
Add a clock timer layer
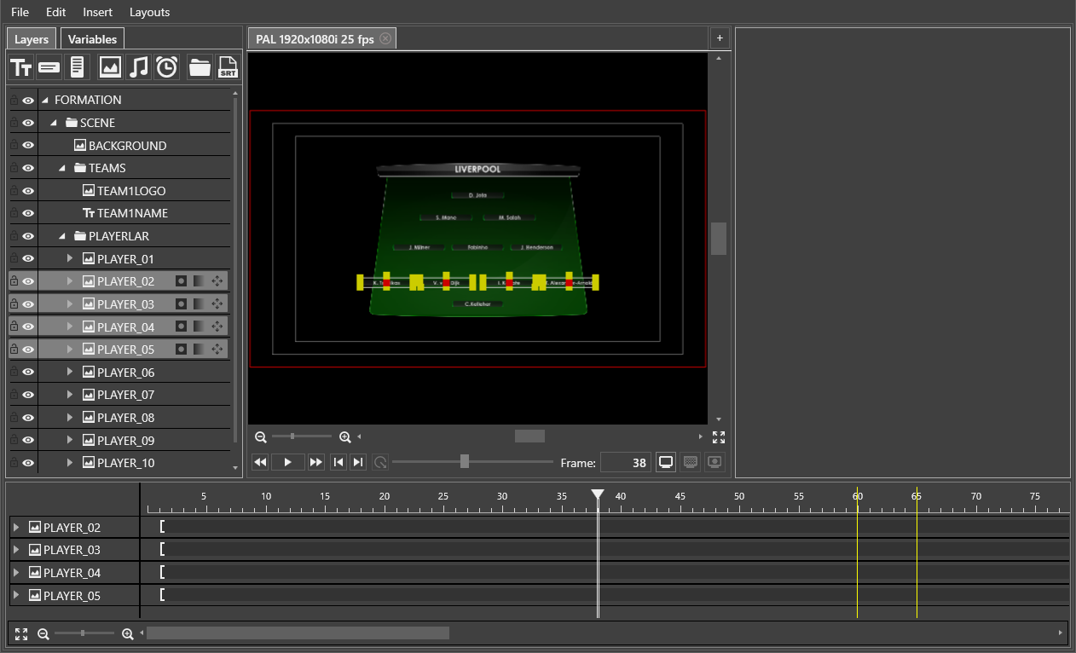click(x=167, y=67)
